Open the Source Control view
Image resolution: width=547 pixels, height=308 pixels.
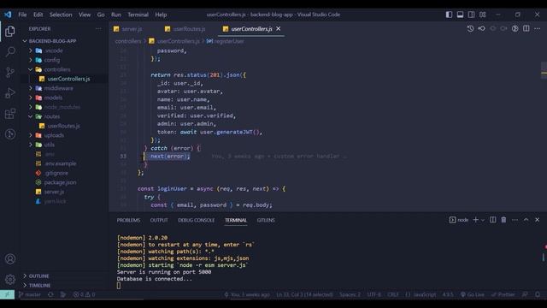coord(10,72)
